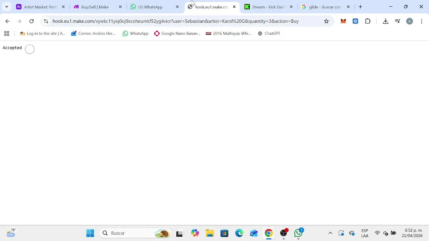Expand the tab search dropdown
The width and height of the screenshot is (429, 241).
6,7
